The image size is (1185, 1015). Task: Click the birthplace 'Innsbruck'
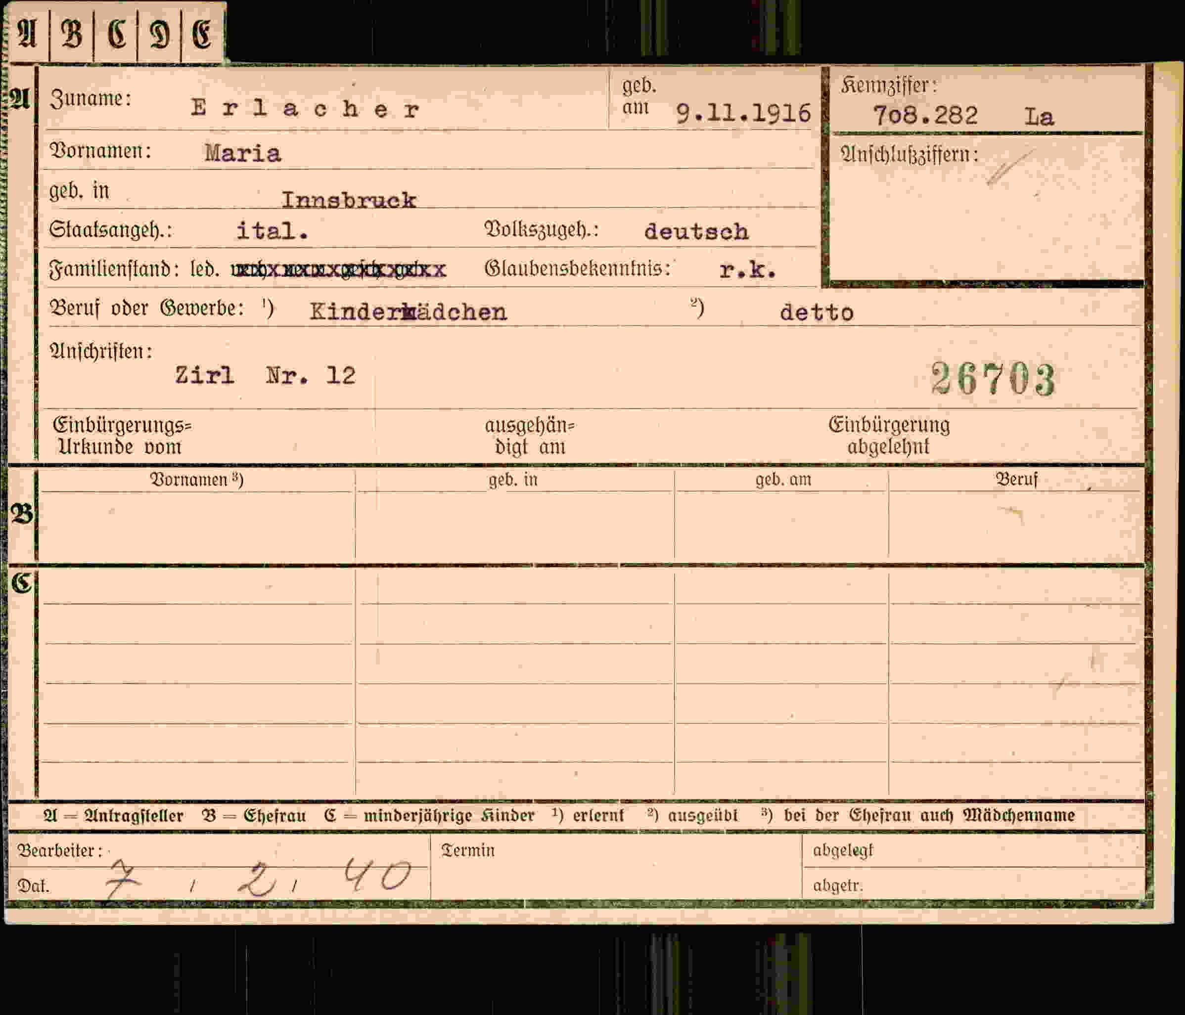click(x=349, y=200)
